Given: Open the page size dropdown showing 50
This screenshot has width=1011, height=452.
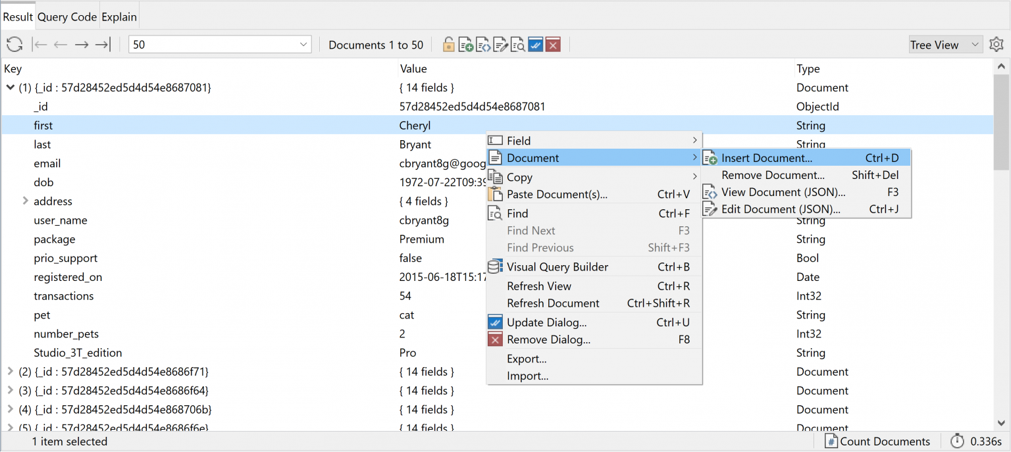Looking at the screenshot, I should coord(220,44).
